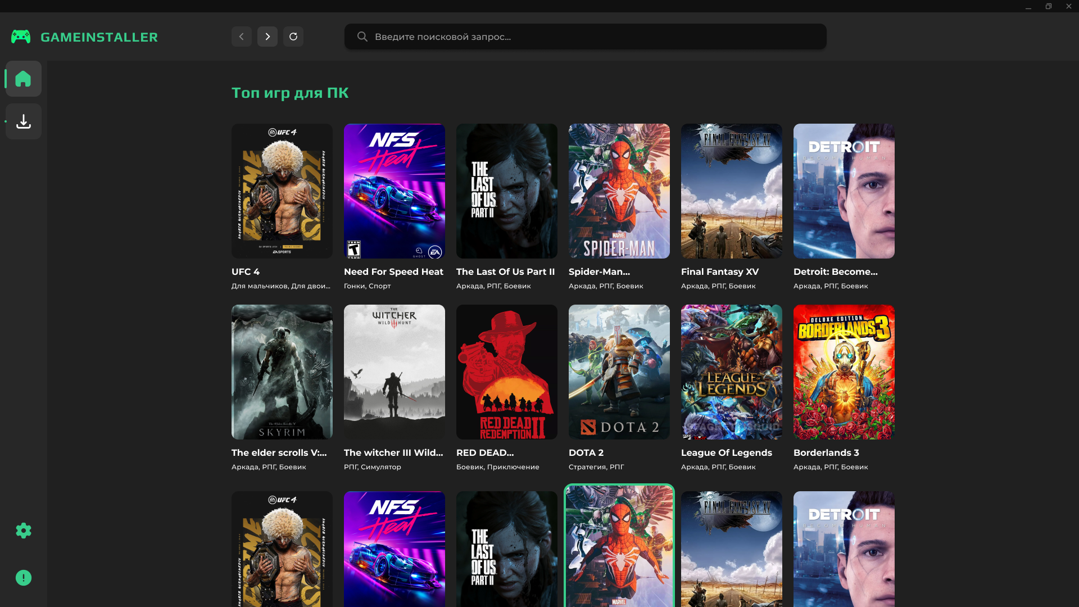
Task: Click 'The witcher III Wild...' title
Action: [393, 452]
